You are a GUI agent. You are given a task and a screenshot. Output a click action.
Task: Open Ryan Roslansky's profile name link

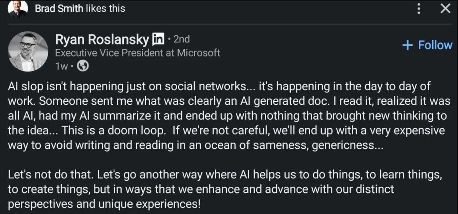(x=102, y=40)
